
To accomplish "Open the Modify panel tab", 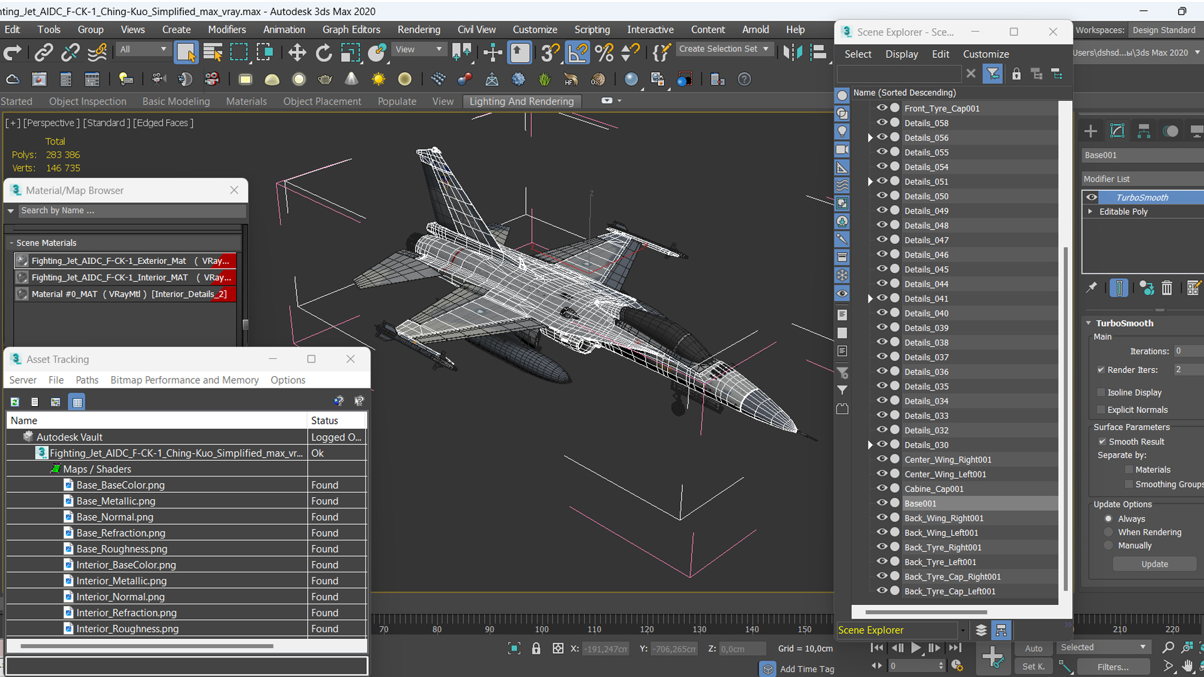I will point(1117,131).
